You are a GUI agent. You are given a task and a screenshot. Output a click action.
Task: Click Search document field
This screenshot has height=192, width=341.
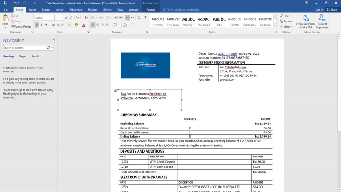(x=25, y=48)
